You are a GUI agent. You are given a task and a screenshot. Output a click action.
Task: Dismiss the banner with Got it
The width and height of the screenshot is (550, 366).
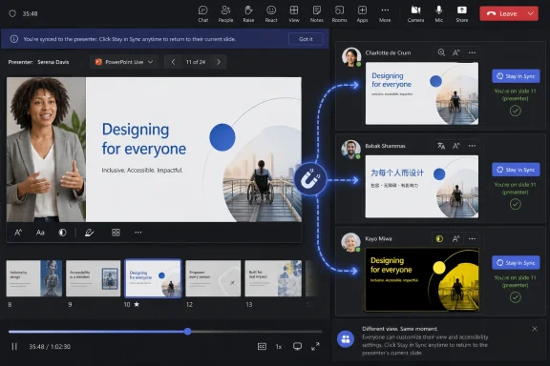[306, 39]
